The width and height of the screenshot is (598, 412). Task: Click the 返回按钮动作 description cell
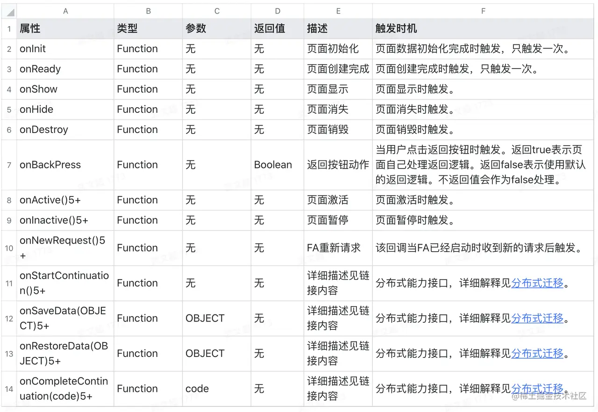(338, 165)
